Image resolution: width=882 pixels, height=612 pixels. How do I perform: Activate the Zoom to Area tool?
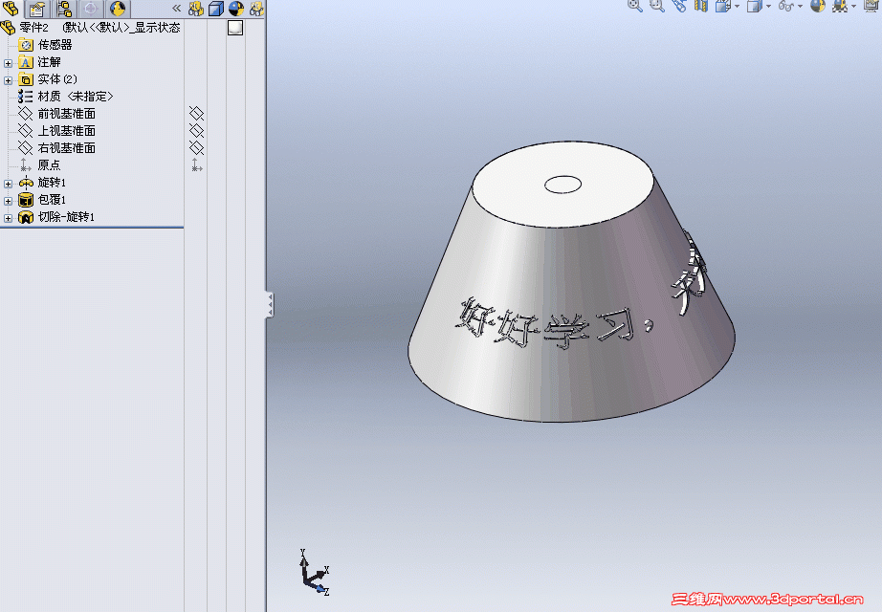654,7
